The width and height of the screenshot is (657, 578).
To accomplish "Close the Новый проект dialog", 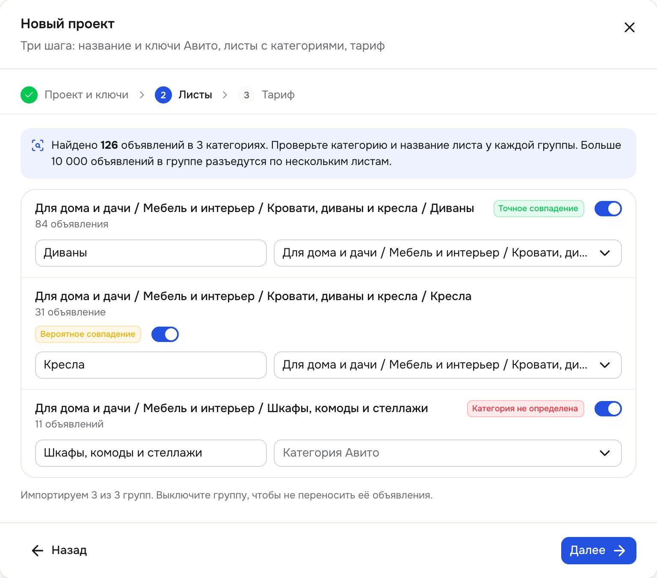I will (x=629, y=28).
